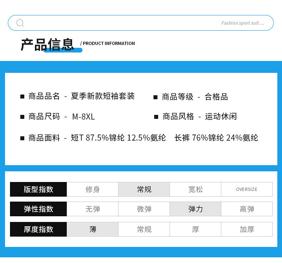Choose 常规 in the 厚度指数 row
Screen dimensions: 282x263
tap(144, 229)
